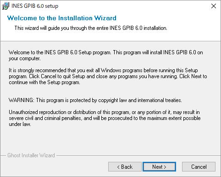Proceed with the Next > button

point(159,167)
